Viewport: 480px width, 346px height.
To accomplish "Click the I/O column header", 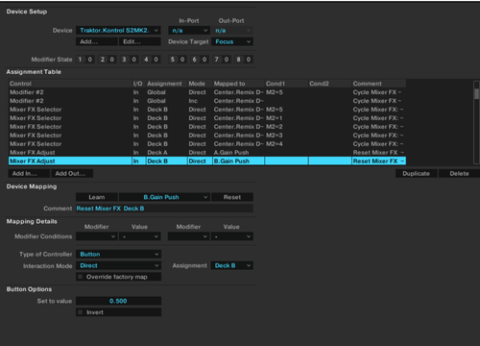I will (138, 84).
